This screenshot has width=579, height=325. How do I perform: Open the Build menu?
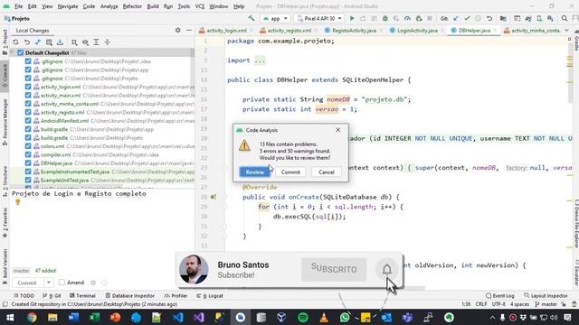tap(153, 6)
